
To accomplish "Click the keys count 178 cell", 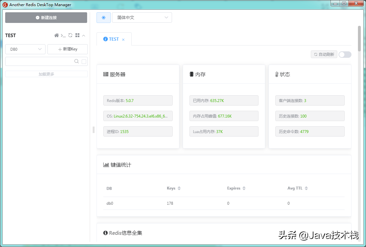I will (x=170, y=203).
